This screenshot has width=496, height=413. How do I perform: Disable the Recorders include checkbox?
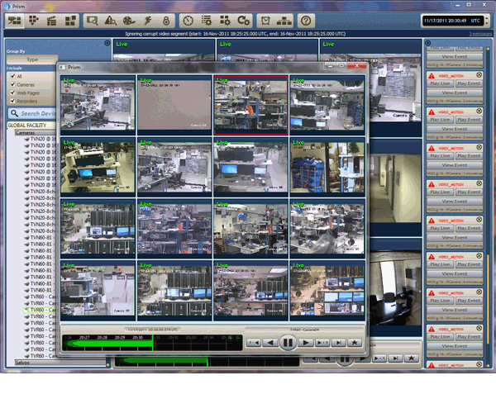(12, 102)
